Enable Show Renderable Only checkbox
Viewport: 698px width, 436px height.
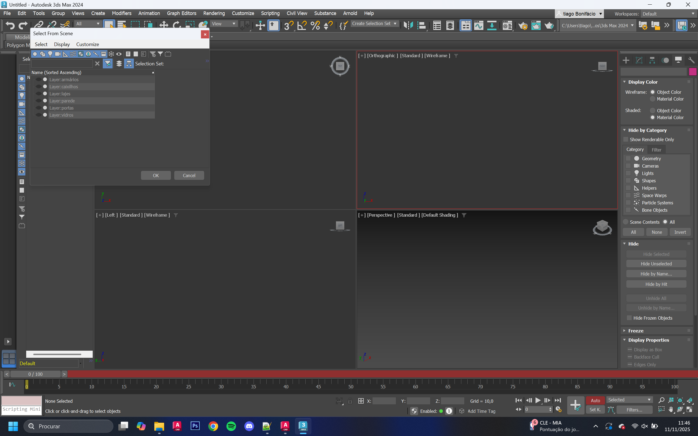pos(625,140)
